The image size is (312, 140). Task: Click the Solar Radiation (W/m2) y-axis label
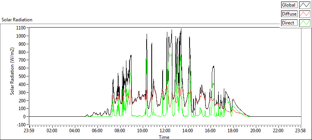12,71
